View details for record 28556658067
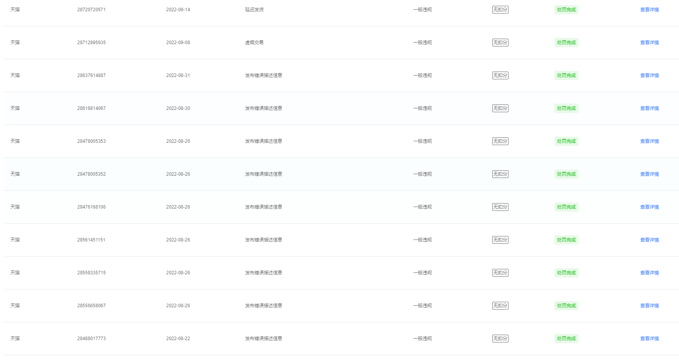Image resolution: width=679 pixels, height=361 pixels. coord(649,306)
